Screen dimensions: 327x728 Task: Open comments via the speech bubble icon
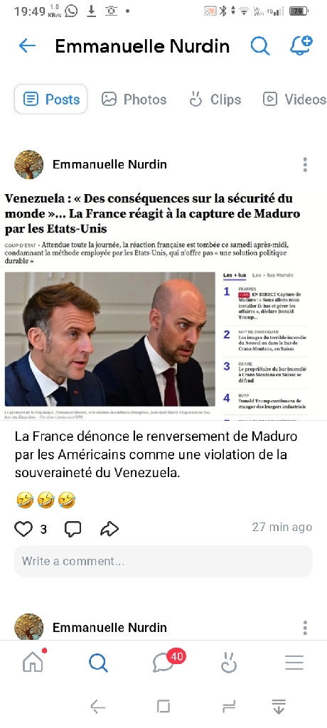pos(73,528)
